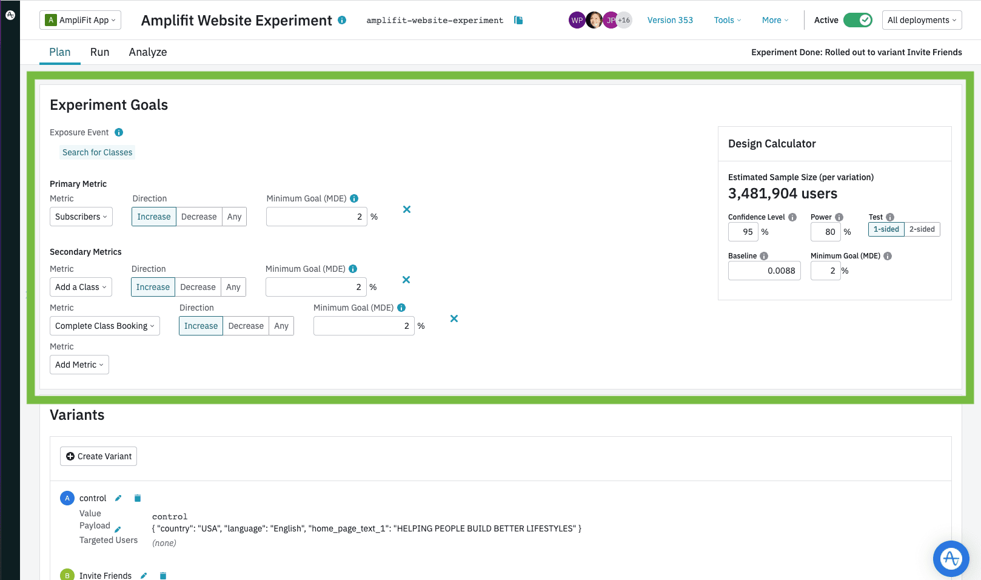981x580 pixels.
Task: Open the Subscribers metric dropdown
Action: click(81, 217)
